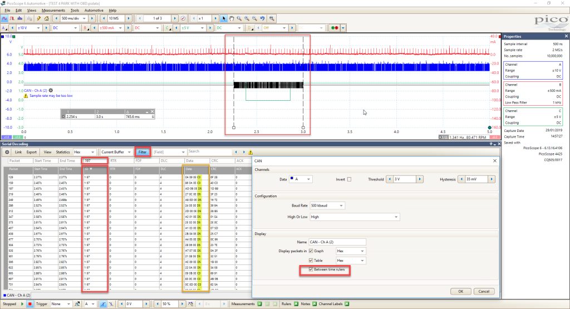The width and height of the screenshot is (570, 309).
Task: Add a measurement with green plus
Action: point(259,304)
